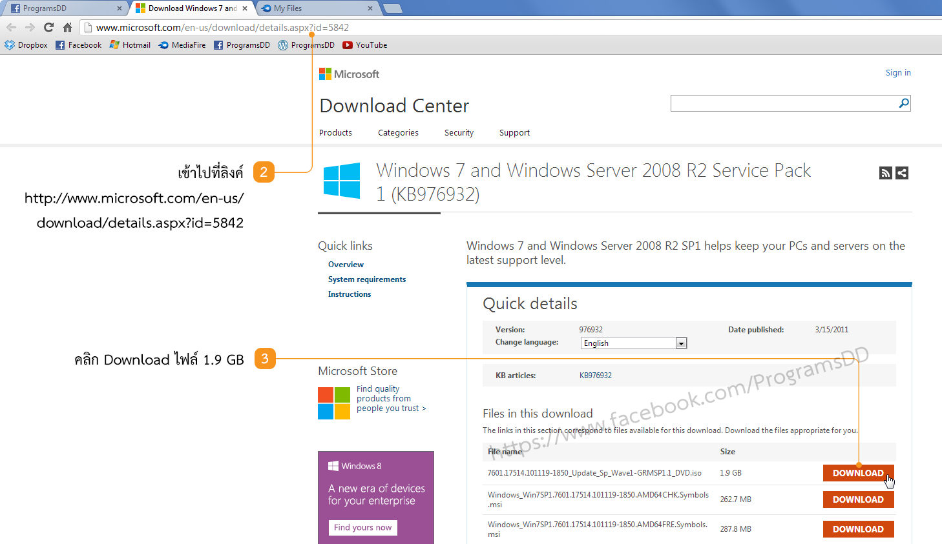This screenshot has height=544, width=942.
Task: Download the 1.9 GB DVD iso file
Action: (858, 473)
